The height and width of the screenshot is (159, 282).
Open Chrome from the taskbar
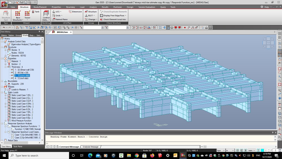point(137,155)
